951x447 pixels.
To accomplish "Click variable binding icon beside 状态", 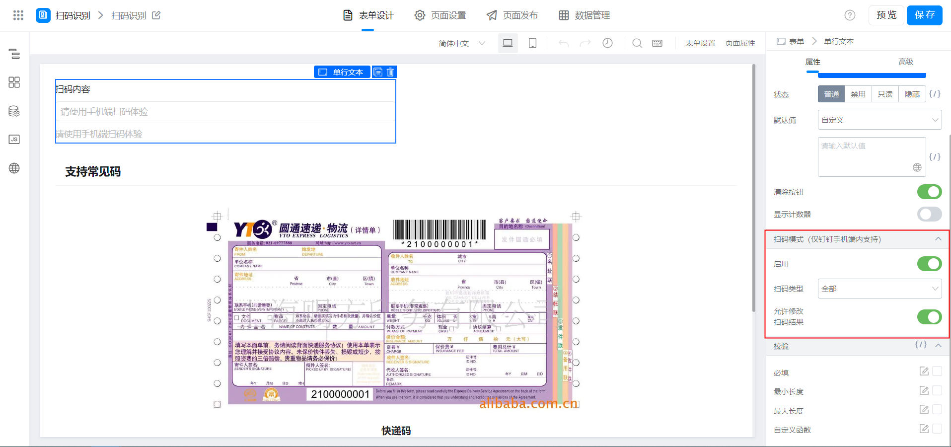I will 935,94.
